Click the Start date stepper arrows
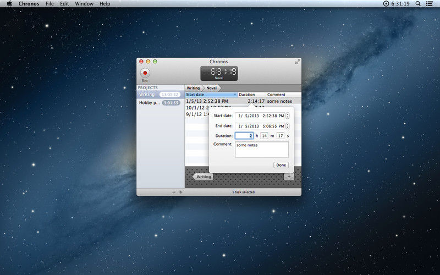The width and height of the screenshot is (440, 275). [288, 116]
